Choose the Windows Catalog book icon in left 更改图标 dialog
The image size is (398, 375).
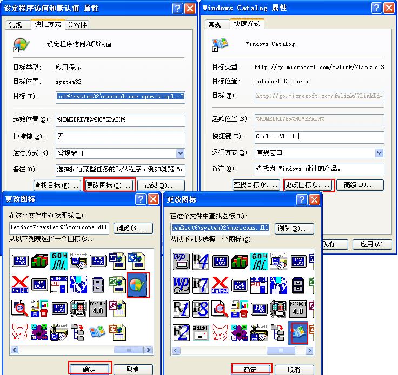point(97,332)
